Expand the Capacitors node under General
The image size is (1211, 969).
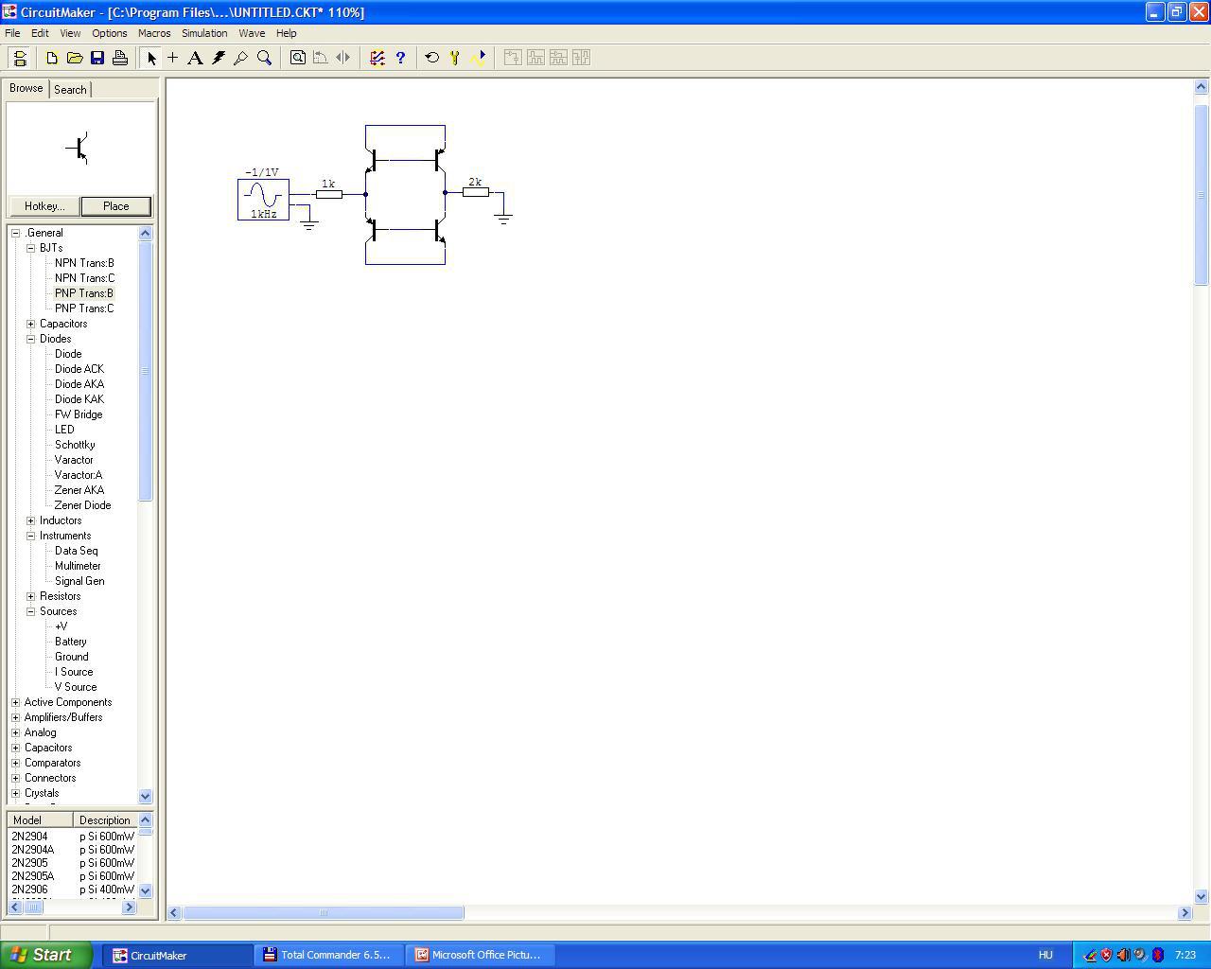point(31,324)
